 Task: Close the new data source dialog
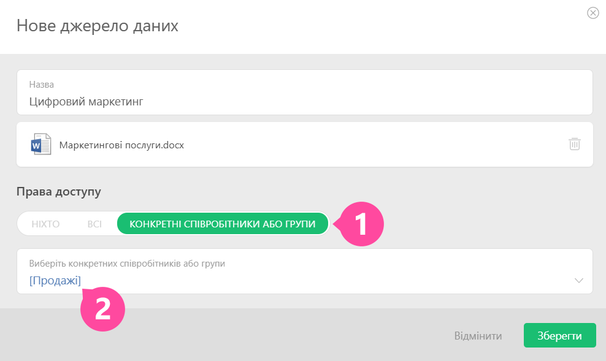tap(593, 13)
